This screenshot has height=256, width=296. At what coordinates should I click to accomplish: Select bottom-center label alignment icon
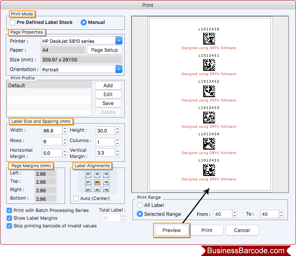click(x=97, y=189)
